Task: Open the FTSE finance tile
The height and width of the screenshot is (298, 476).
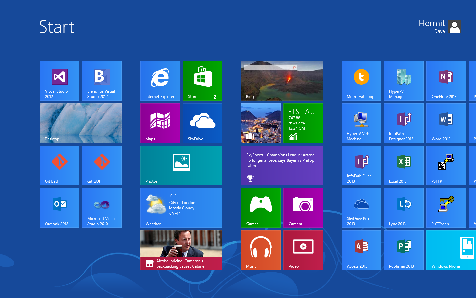Action: click(303, 123)
